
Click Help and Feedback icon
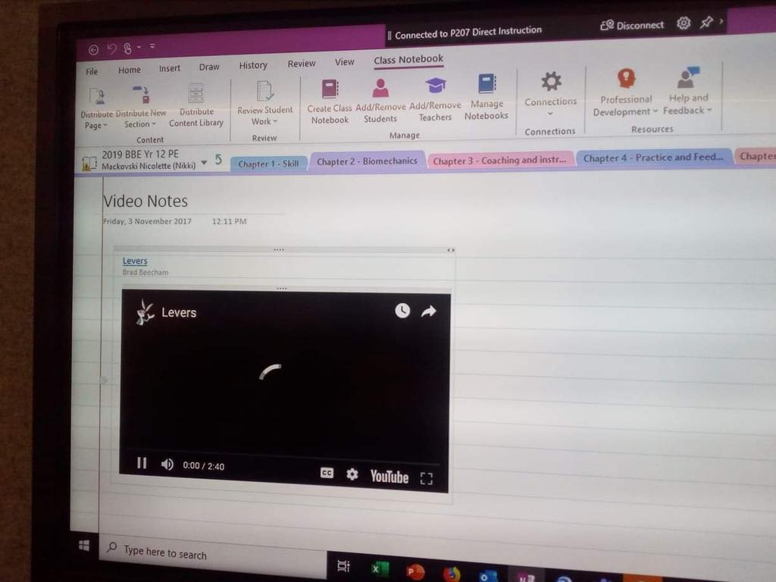point(688,77)
